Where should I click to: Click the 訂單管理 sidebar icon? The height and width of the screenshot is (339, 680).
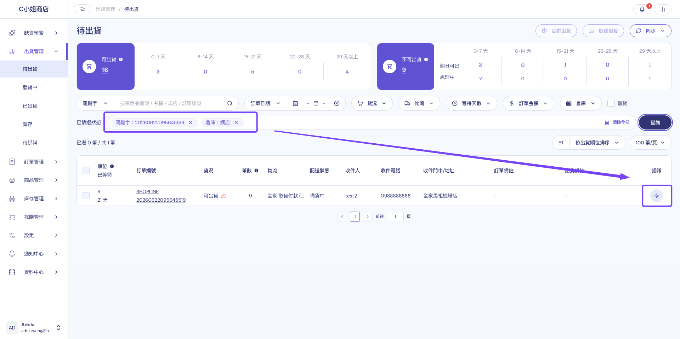pyautogui.click(x=12, y=162)
